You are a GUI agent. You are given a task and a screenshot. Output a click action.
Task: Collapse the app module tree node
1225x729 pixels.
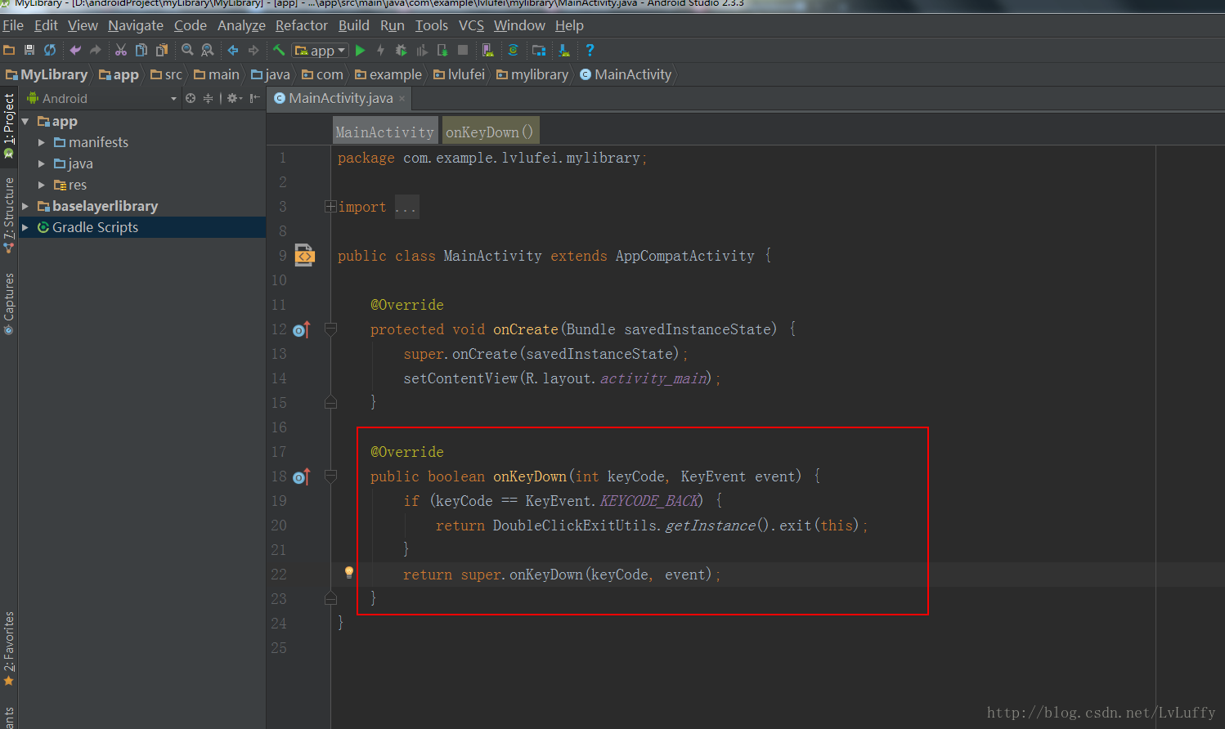click(x=25, y=121)
